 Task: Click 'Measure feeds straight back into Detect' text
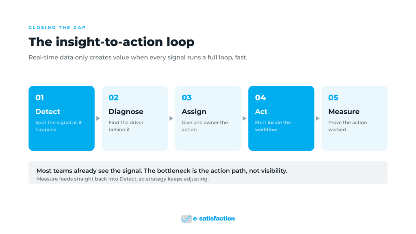(x=123, y=179)
